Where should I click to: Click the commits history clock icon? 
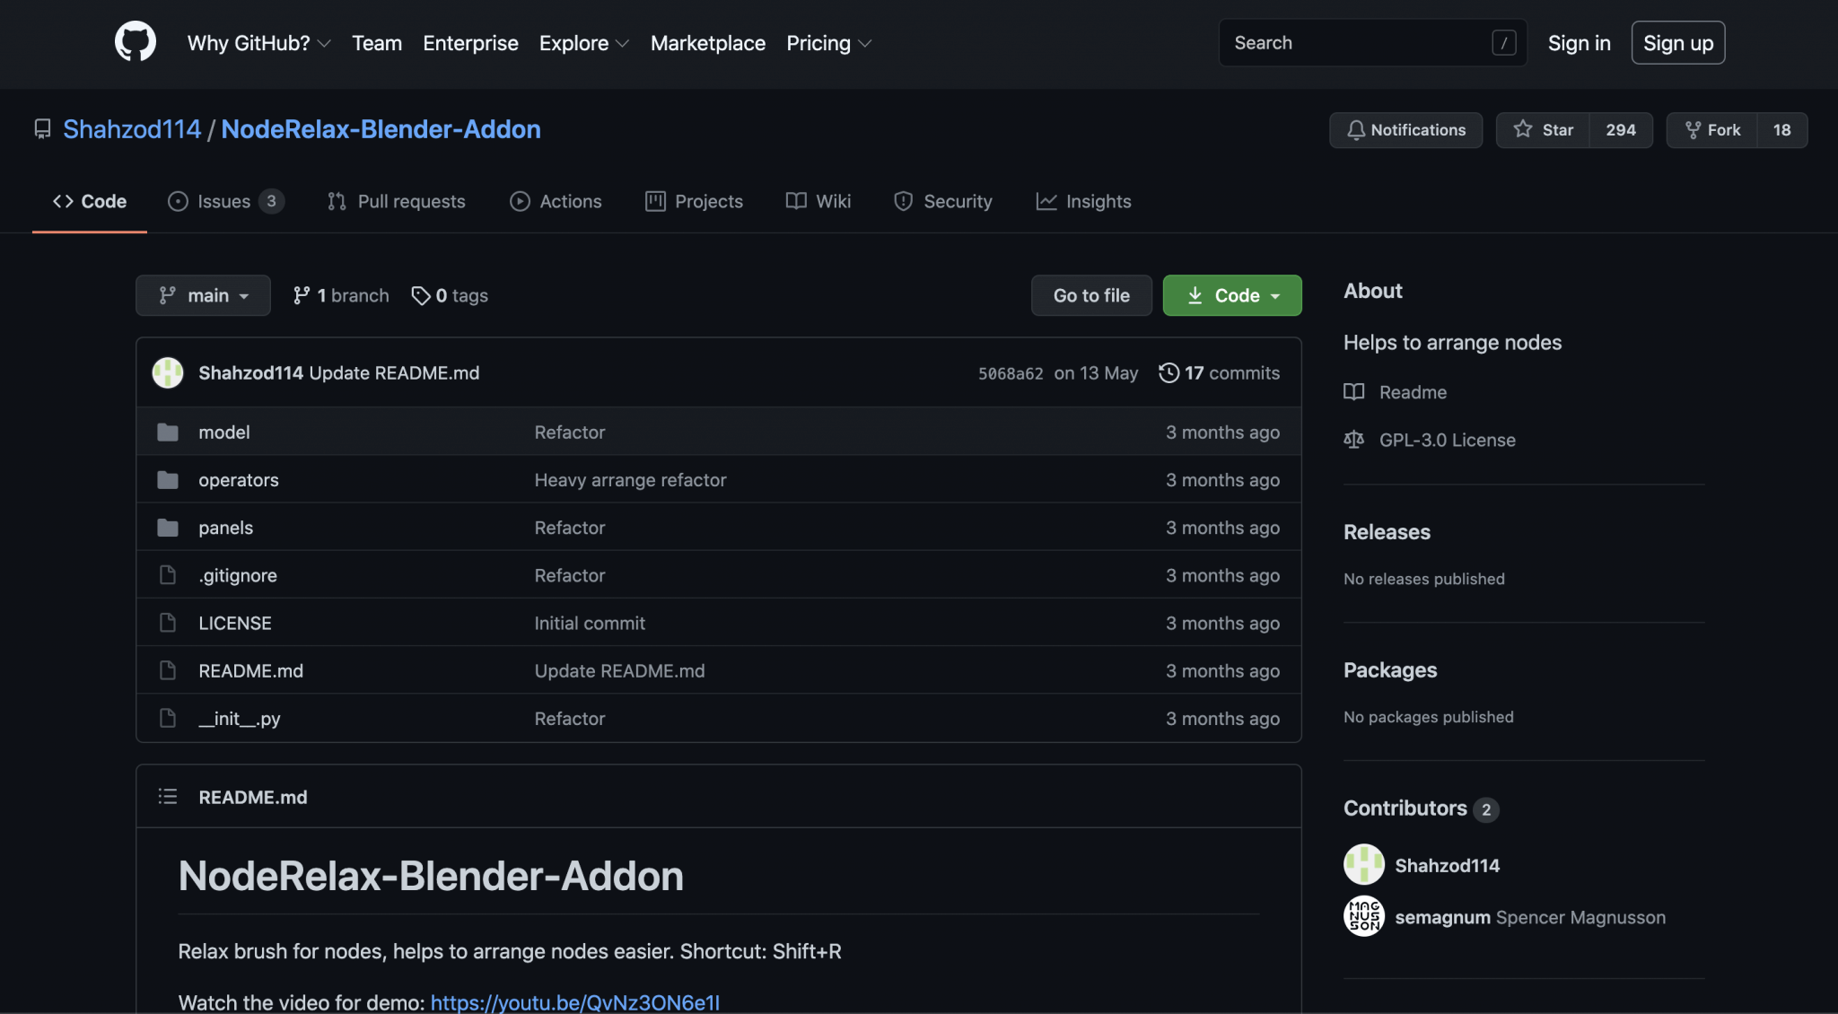[1168, 372]
